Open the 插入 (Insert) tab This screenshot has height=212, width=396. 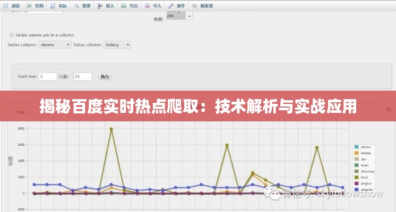point(106,5)
